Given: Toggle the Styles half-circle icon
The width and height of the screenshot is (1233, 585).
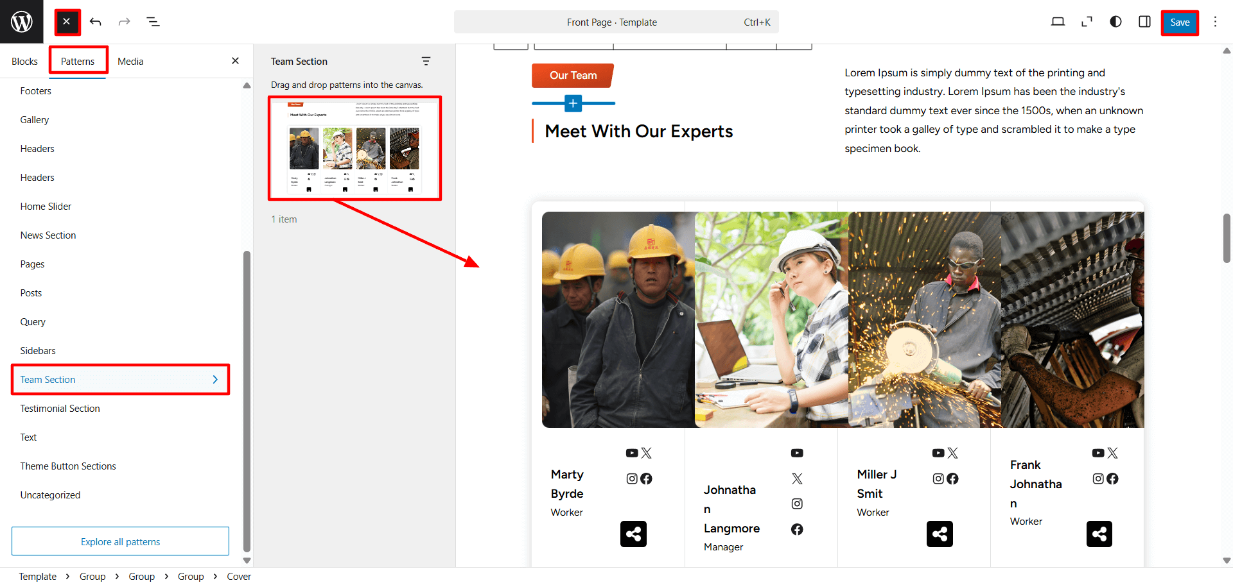Looking at the screenshot, I should pyautogui.click(x=1115, y=22).
